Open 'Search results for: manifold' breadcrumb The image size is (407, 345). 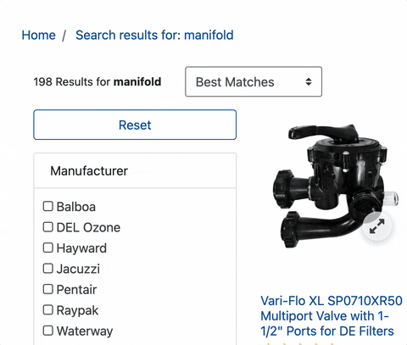tap(154, 36)
